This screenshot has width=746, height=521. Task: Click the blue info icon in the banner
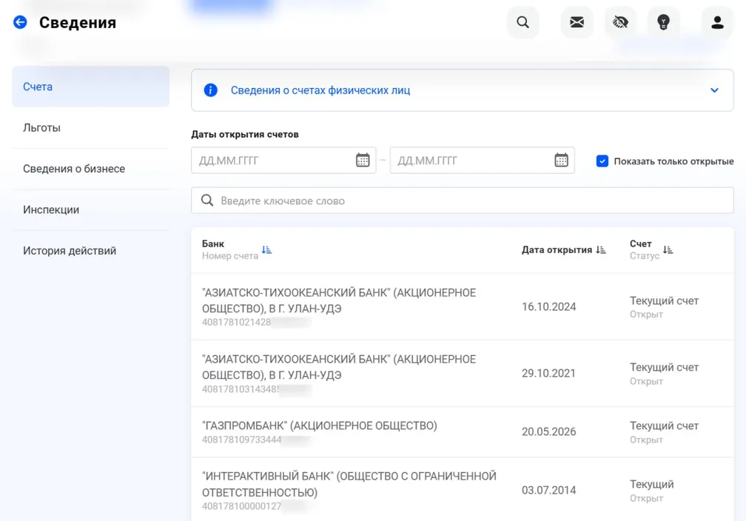click(x=210, y=90)
